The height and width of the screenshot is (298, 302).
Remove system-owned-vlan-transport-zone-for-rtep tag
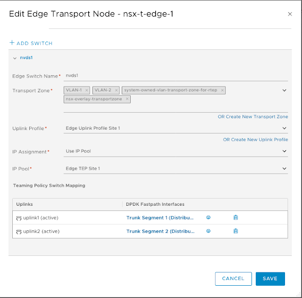[x=222, y=90]
